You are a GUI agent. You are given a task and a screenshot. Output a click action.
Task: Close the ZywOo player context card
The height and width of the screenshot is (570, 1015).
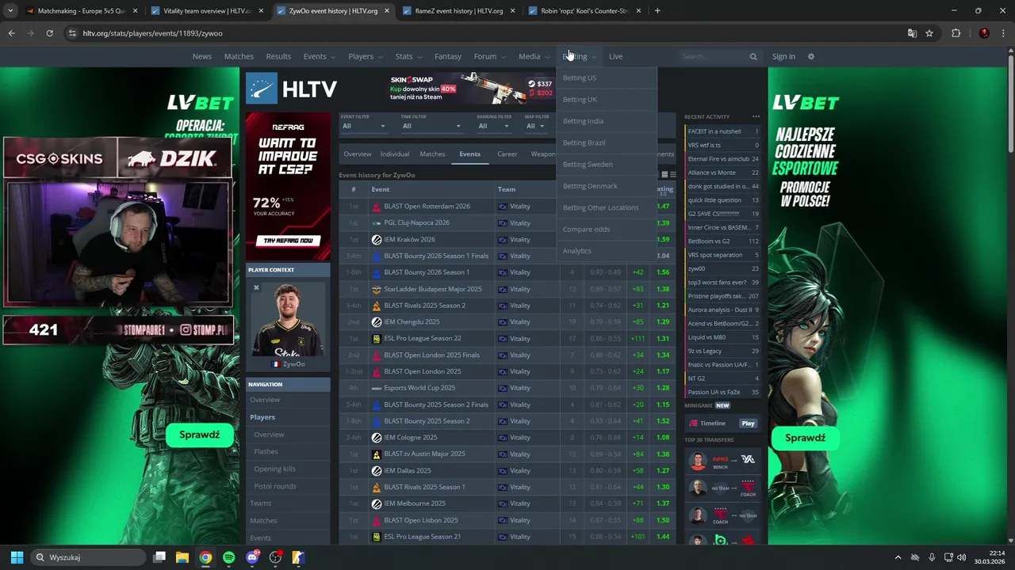(256, 287)
